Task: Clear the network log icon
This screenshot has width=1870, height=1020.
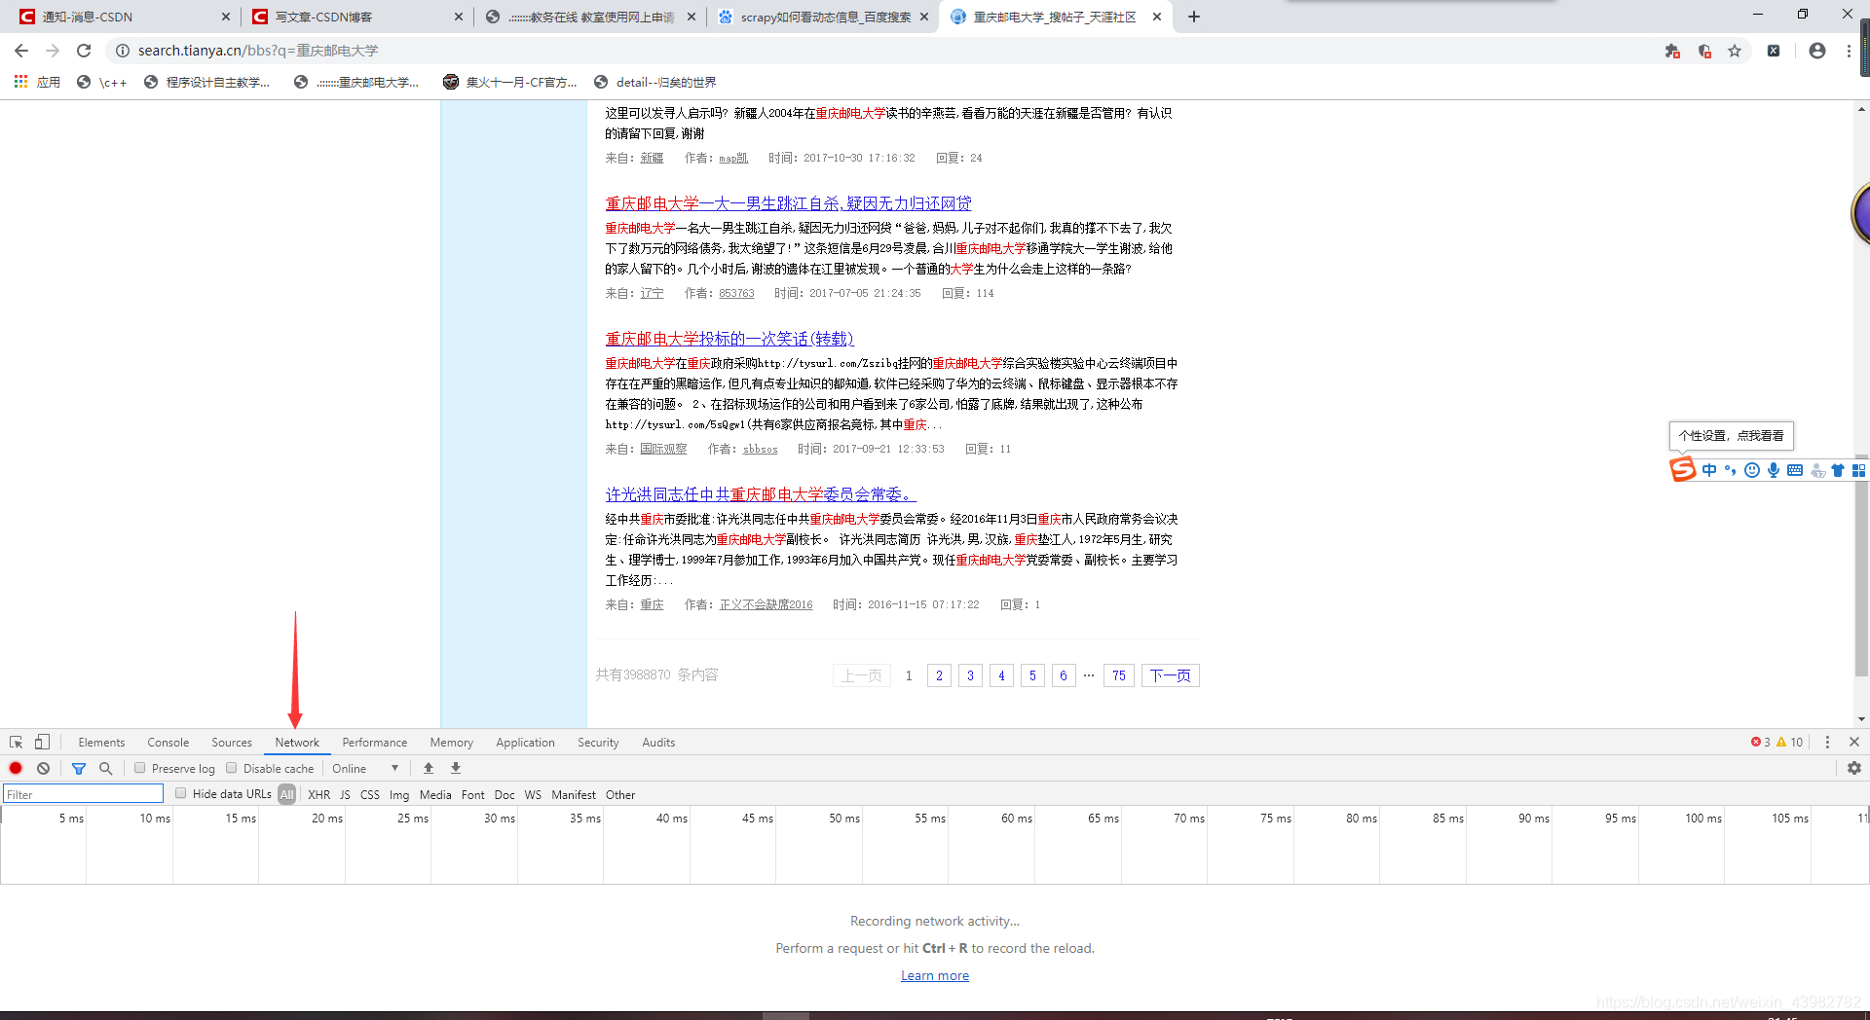Action: pyautogui.click(x=43, y=768)
